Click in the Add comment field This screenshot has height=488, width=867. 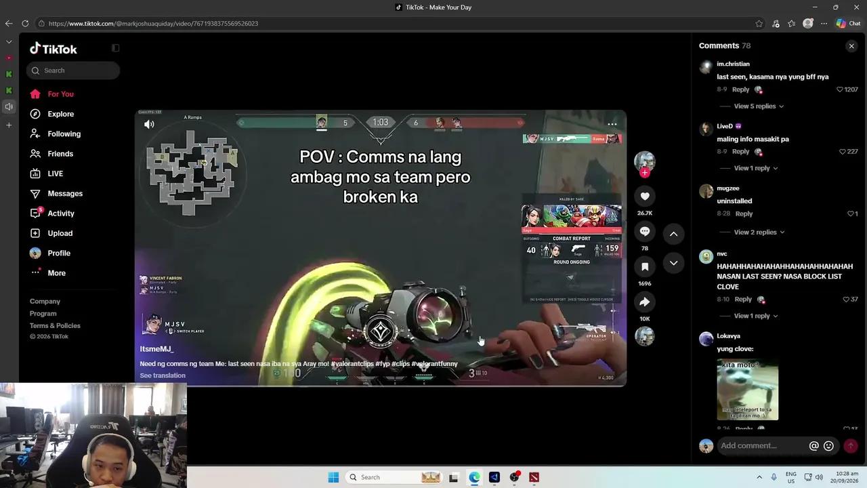tap(762, 446)
